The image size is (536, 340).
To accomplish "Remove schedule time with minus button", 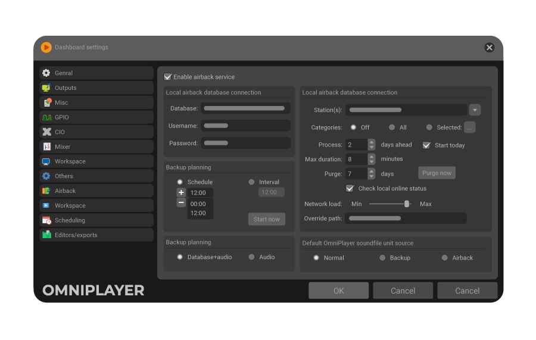I will [x=181, y=202].
